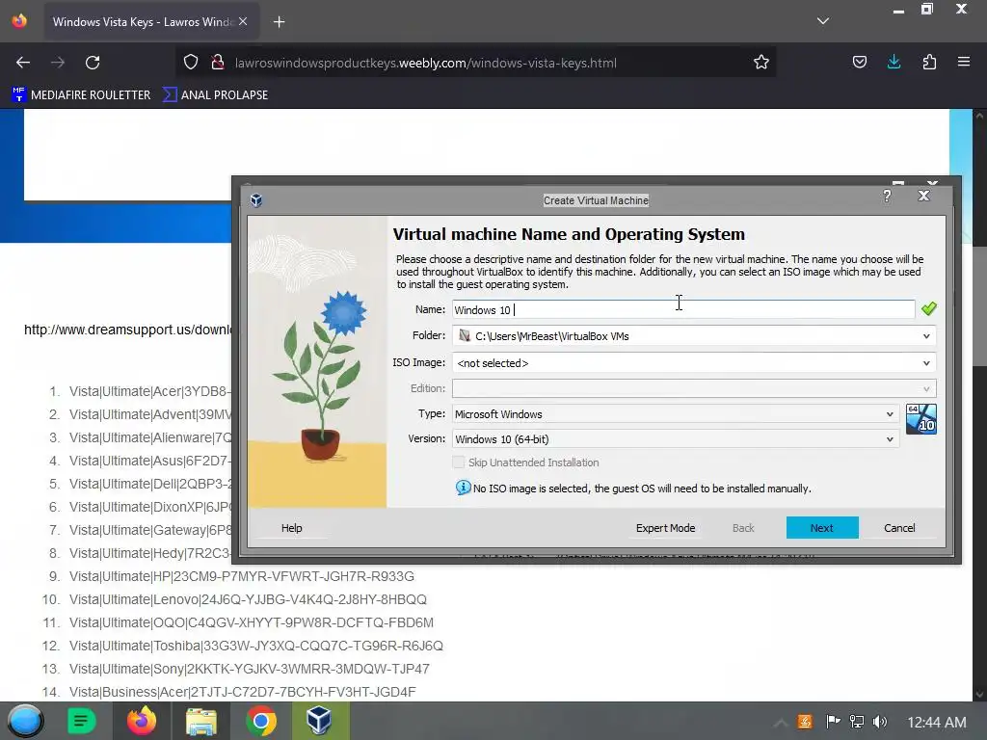Click the dreamsupport.us download link text
Screen dimensions: 987x740
[x=128, y=330]
